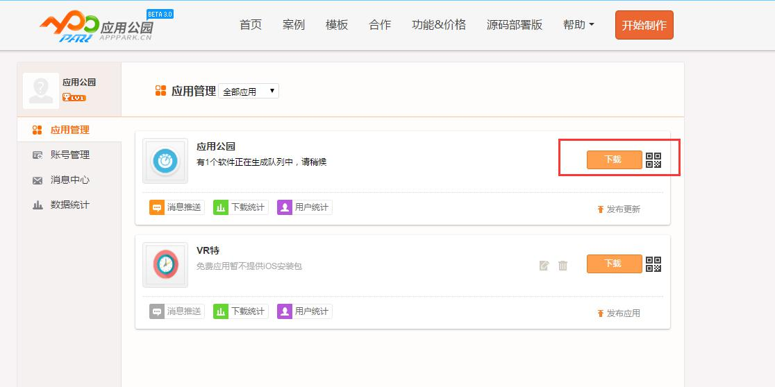Open 数据统计 in the sidebar

click(x=69, y=205)
